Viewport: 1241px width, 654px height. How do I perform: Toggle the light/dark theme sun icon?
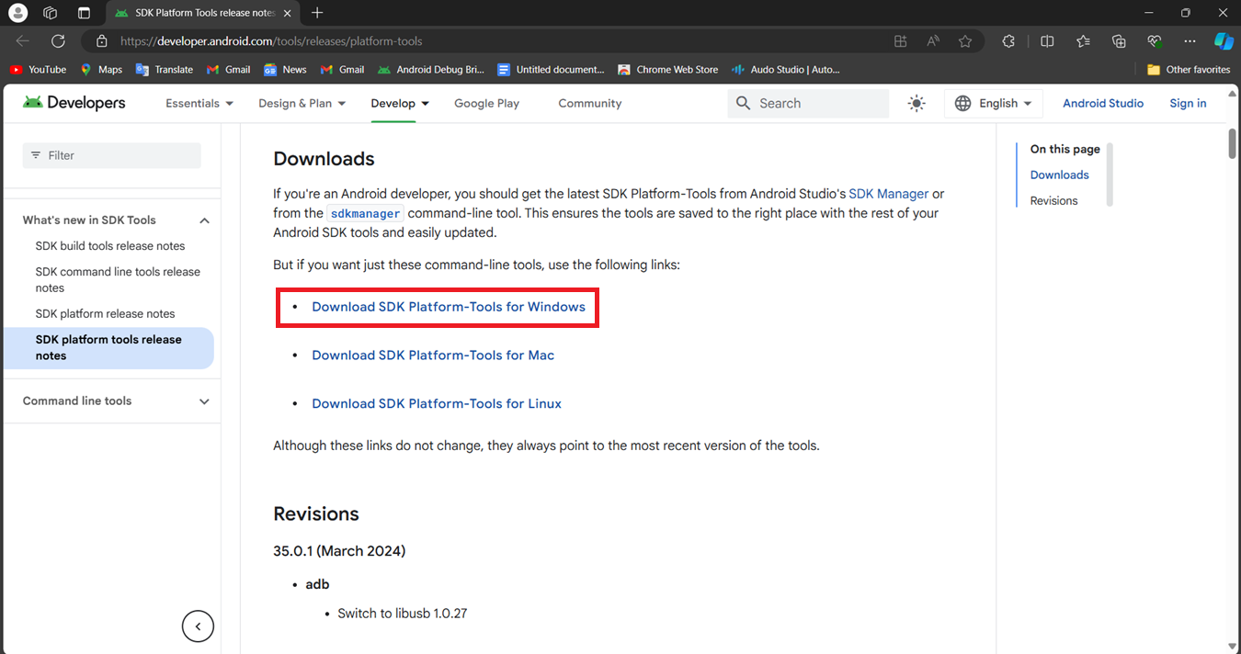tap(917, 104)
